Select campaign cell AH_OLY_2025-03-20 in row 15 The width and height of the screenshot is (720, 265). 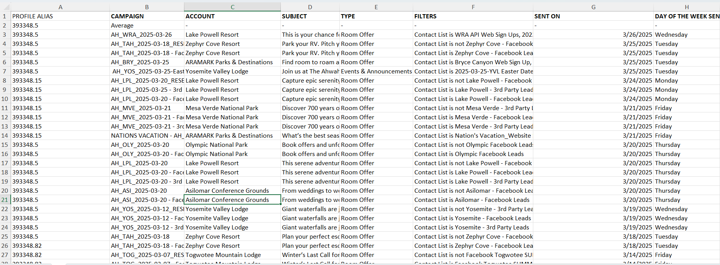(x=147, y=145)
